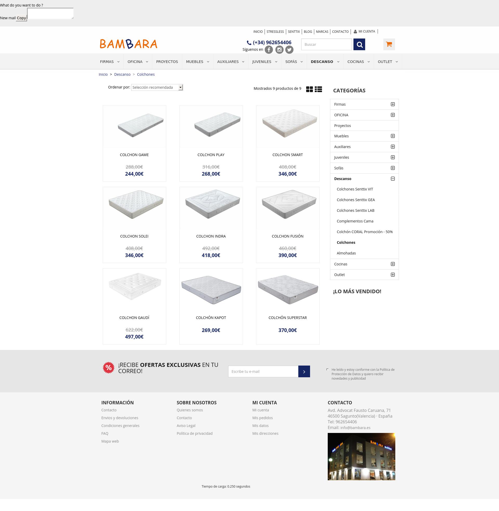This screenshot has width=499, height=511.
Task: Open COLCHON SMART product image
Action: pos(288,127)
